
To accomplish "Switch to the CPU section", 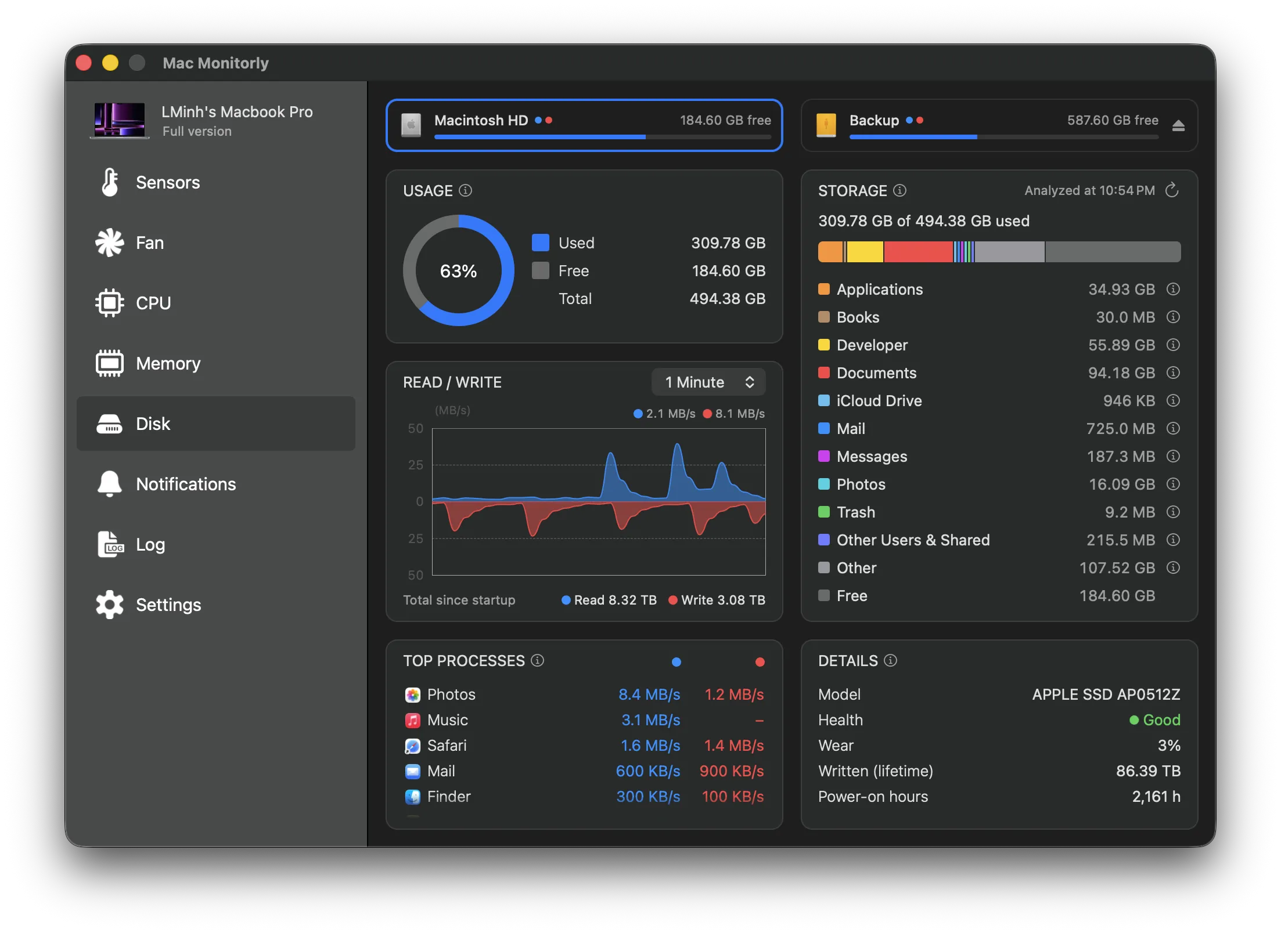I will coord(215,303).
